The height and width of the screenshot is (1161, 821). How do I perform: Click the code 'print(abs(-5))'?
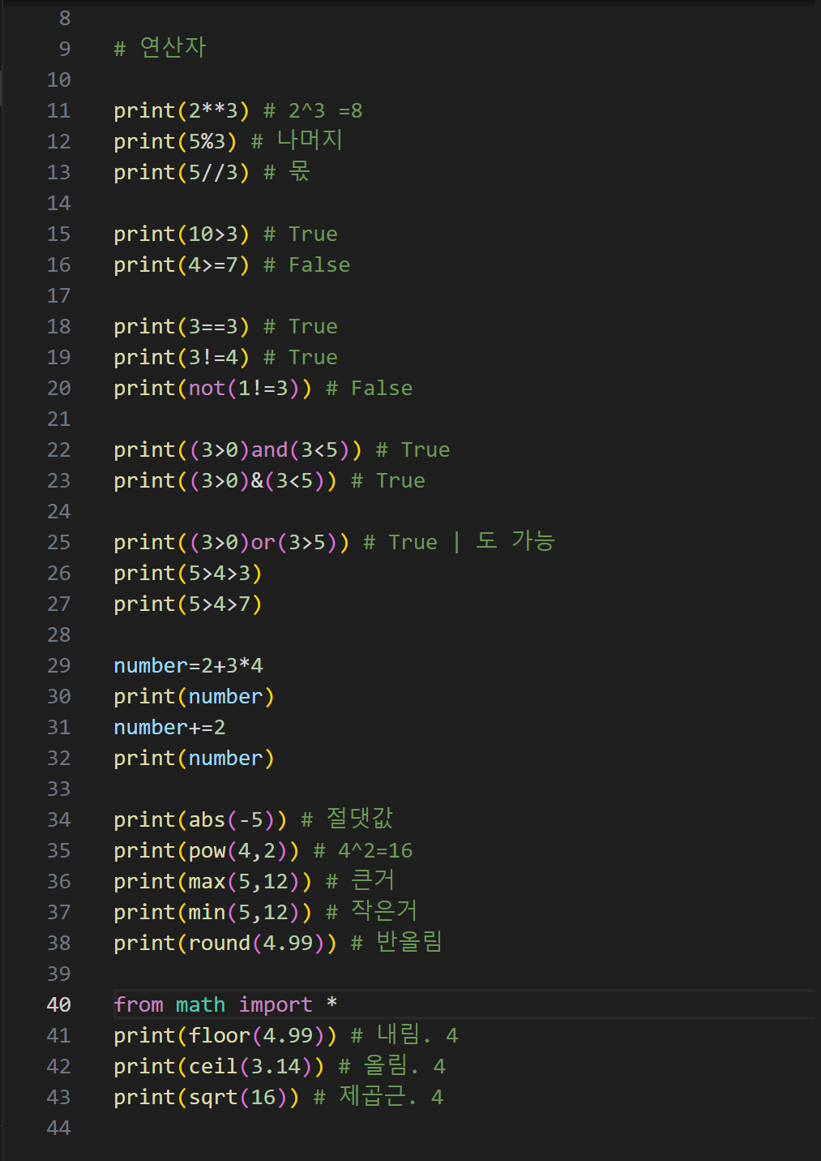200,819
